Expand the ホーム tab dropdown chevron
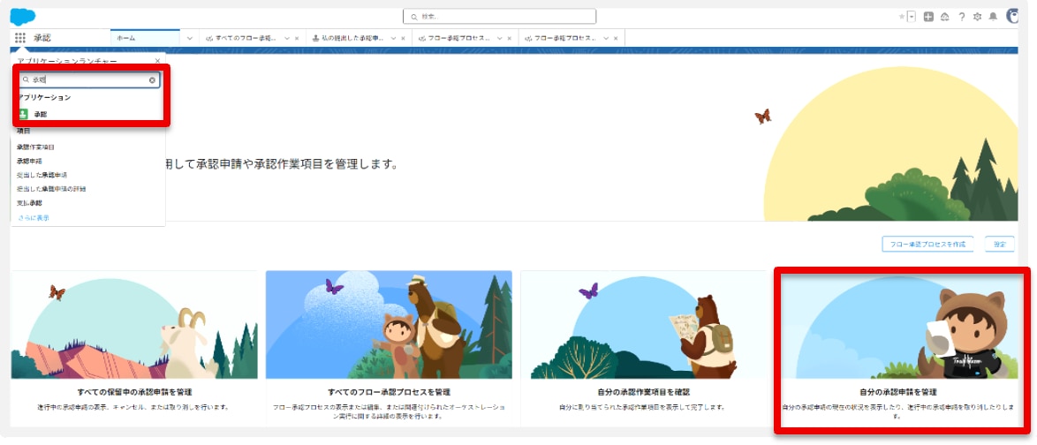This screenshot has width=1037, height=445. coord(190,38)
